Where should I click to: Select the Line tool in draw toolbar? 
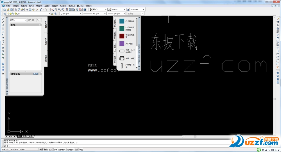tap(3, 19)
